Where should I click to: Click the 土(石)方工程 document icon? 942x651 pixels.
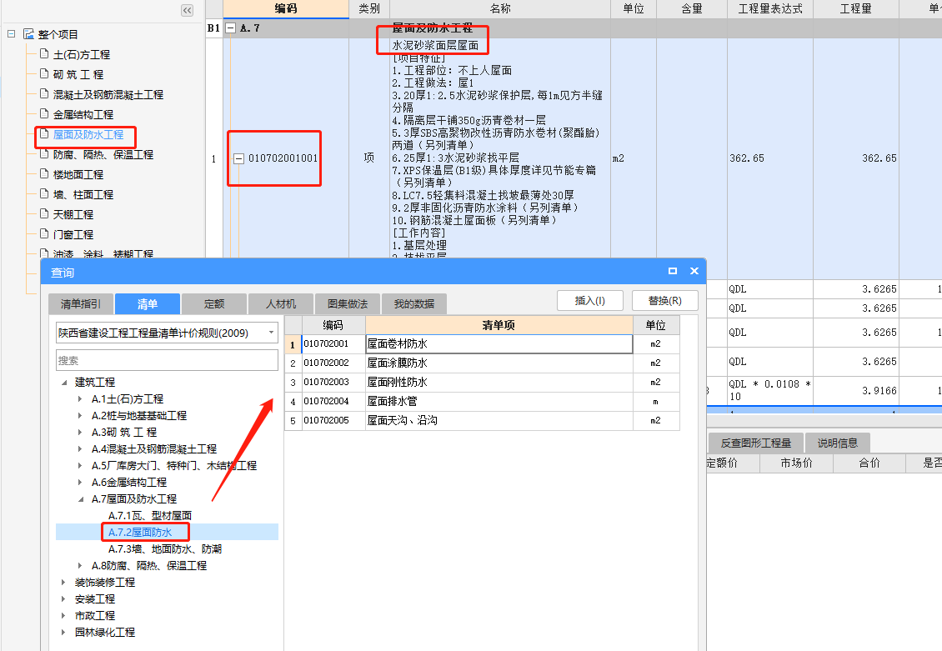(44, 54)
